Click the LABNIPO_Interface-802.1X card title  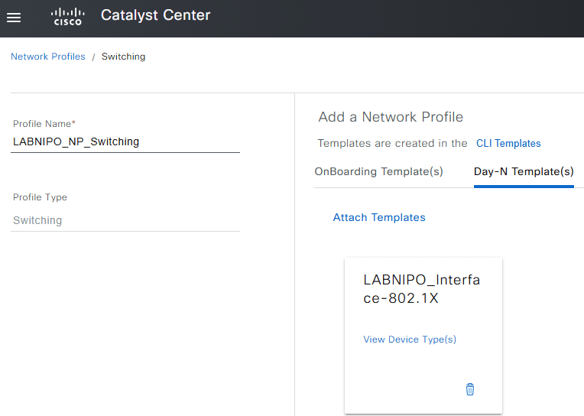421,289
